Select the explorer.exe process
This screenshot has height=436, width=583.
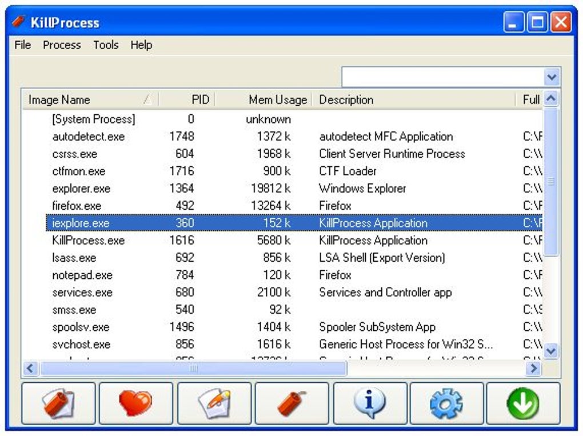click(282, 189)
